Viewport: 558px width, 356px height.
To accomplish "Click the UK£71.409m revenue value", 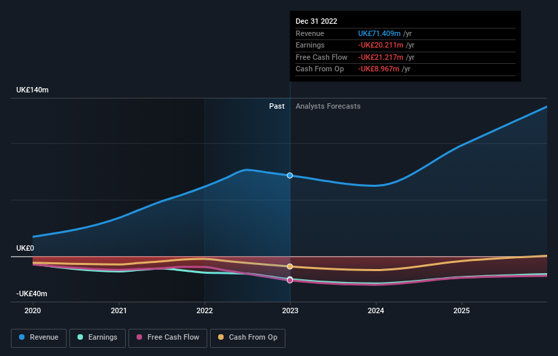I will coord(379,33).
